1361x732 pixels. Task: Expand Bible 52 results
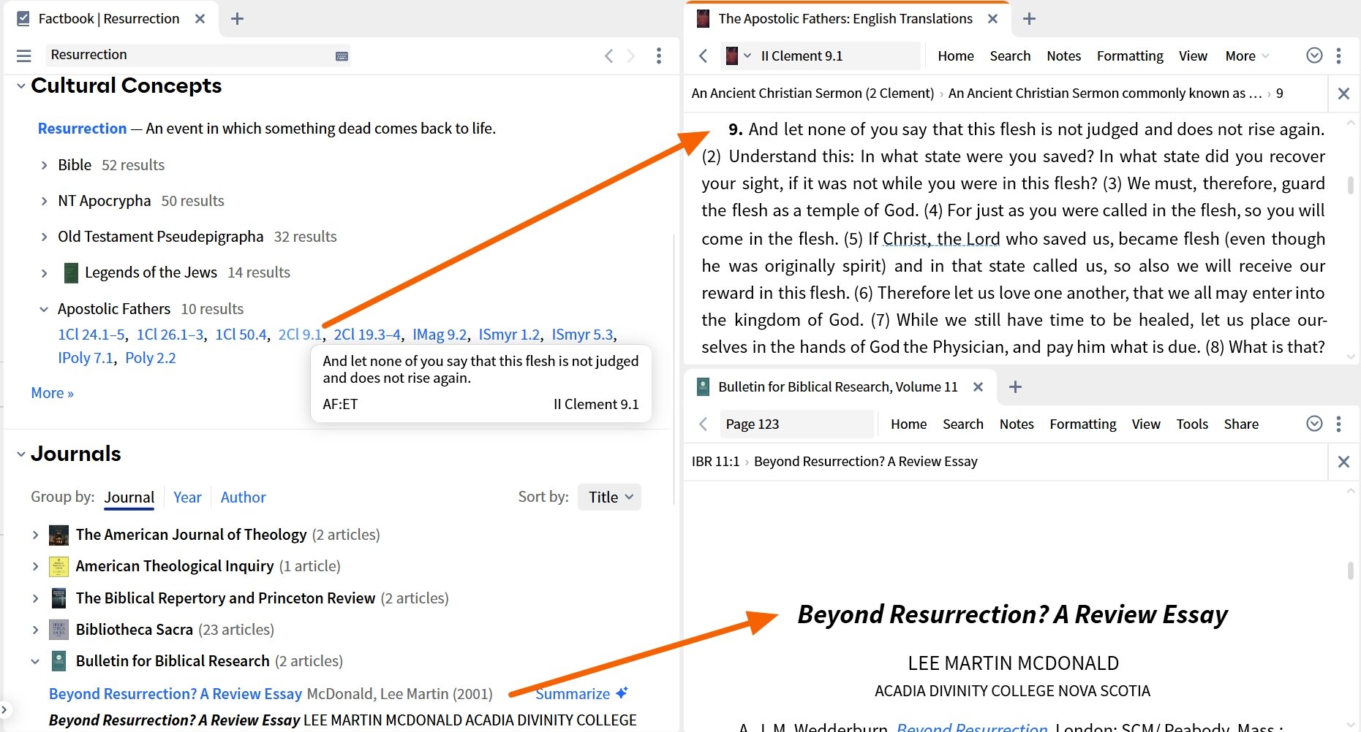coord(44,166)
